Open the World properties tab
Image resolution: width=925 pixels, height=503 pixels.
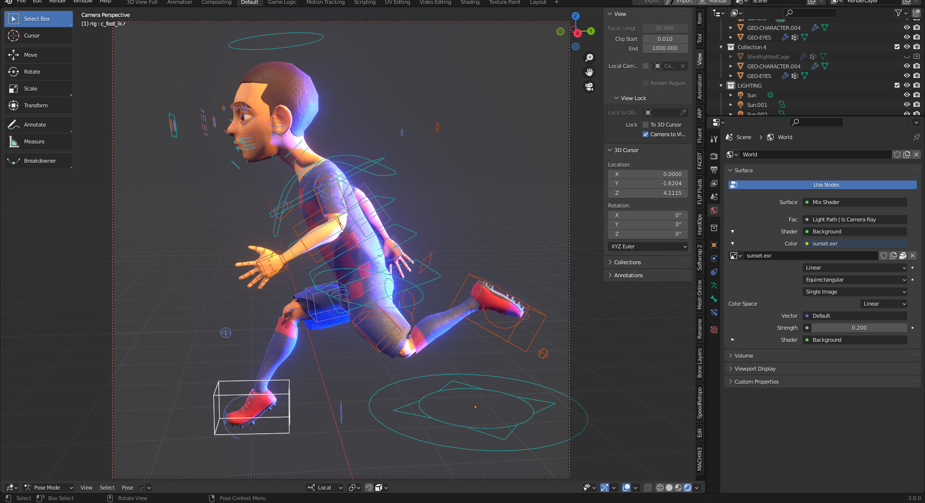click(714, 210)
